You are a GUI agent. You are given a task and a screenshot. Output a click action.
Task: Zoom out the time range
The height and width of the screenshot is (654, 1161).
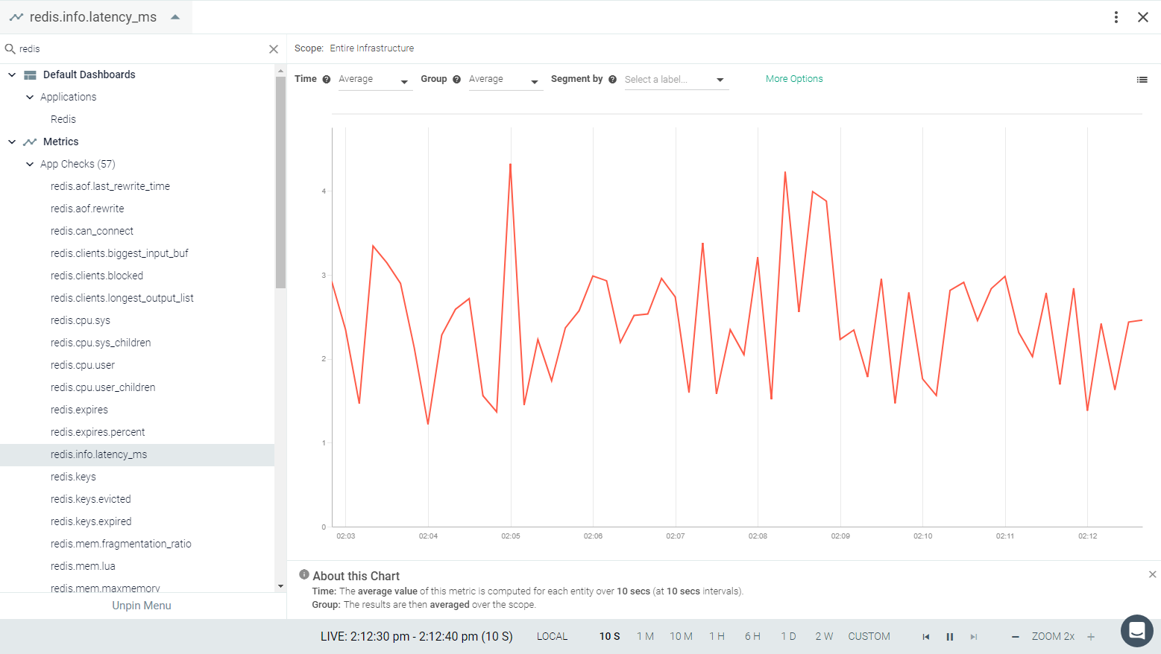click(1015, 637)
